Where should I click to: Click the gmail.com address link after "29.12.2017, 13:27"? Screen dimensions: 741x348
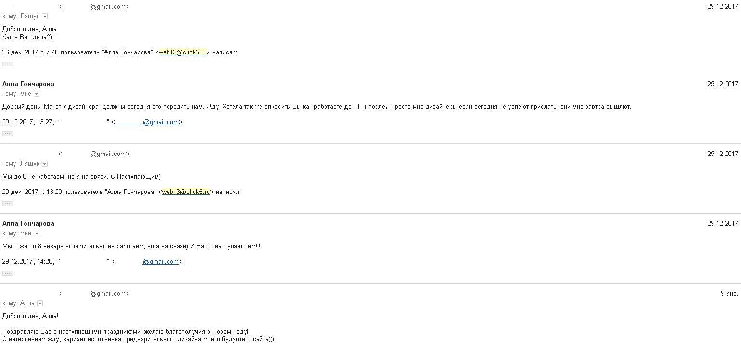[x=147, y=122]
